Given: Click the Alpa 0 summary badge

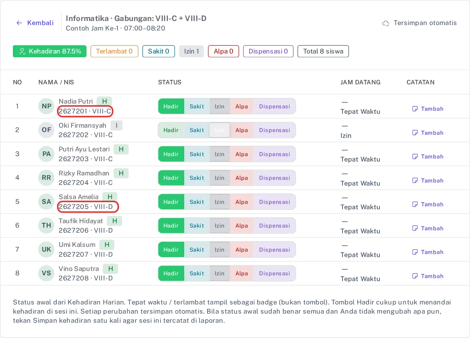Looking at the screenshot, I should click(223, 51).
